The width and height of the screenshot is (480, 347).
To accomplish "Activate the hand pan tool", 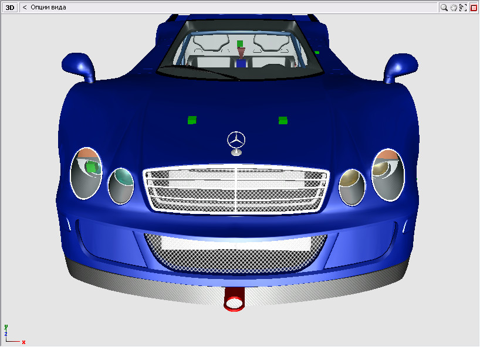I will pos(454,8).
